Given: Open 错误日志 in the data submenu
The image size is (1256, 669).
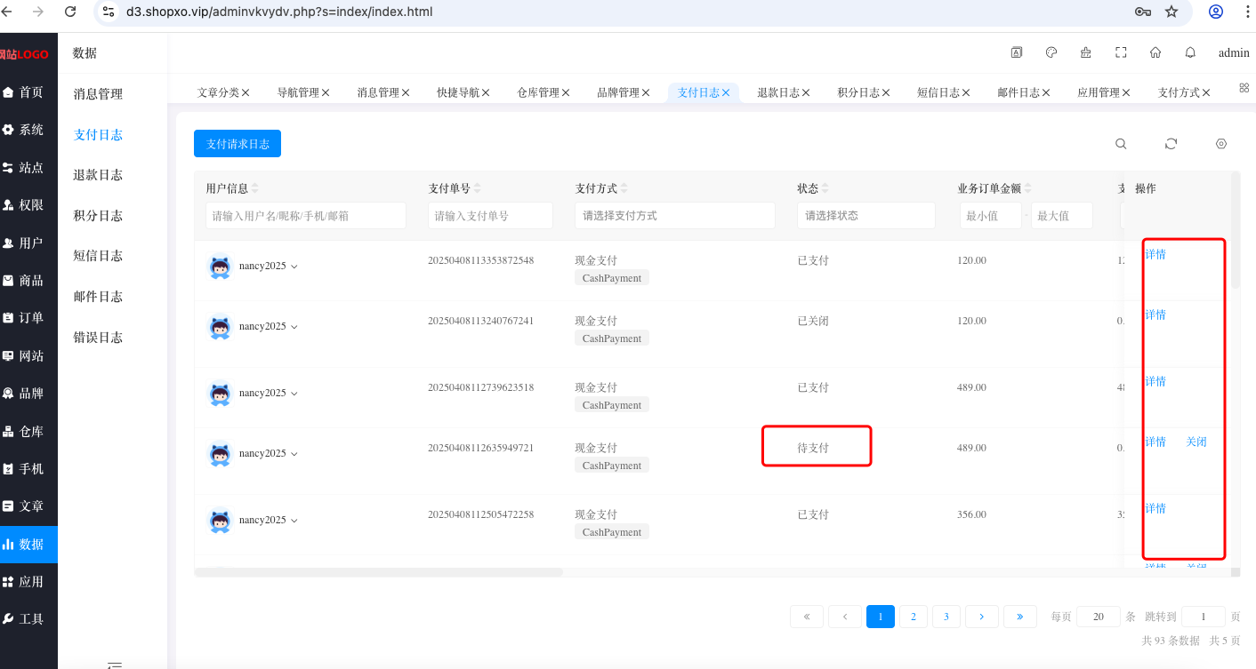Looking at the screenshot, I should click(x=98, y=338).
